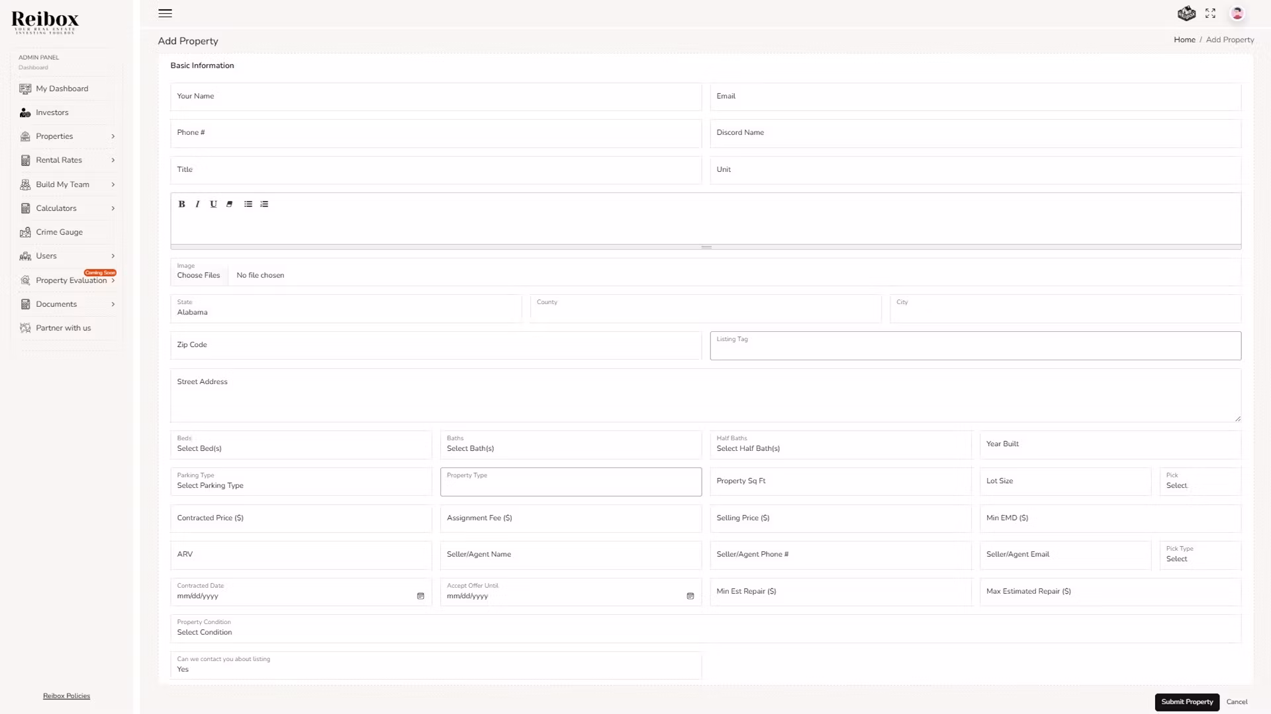
Task: Click the Submit Property button
Action: (1186, 702)
